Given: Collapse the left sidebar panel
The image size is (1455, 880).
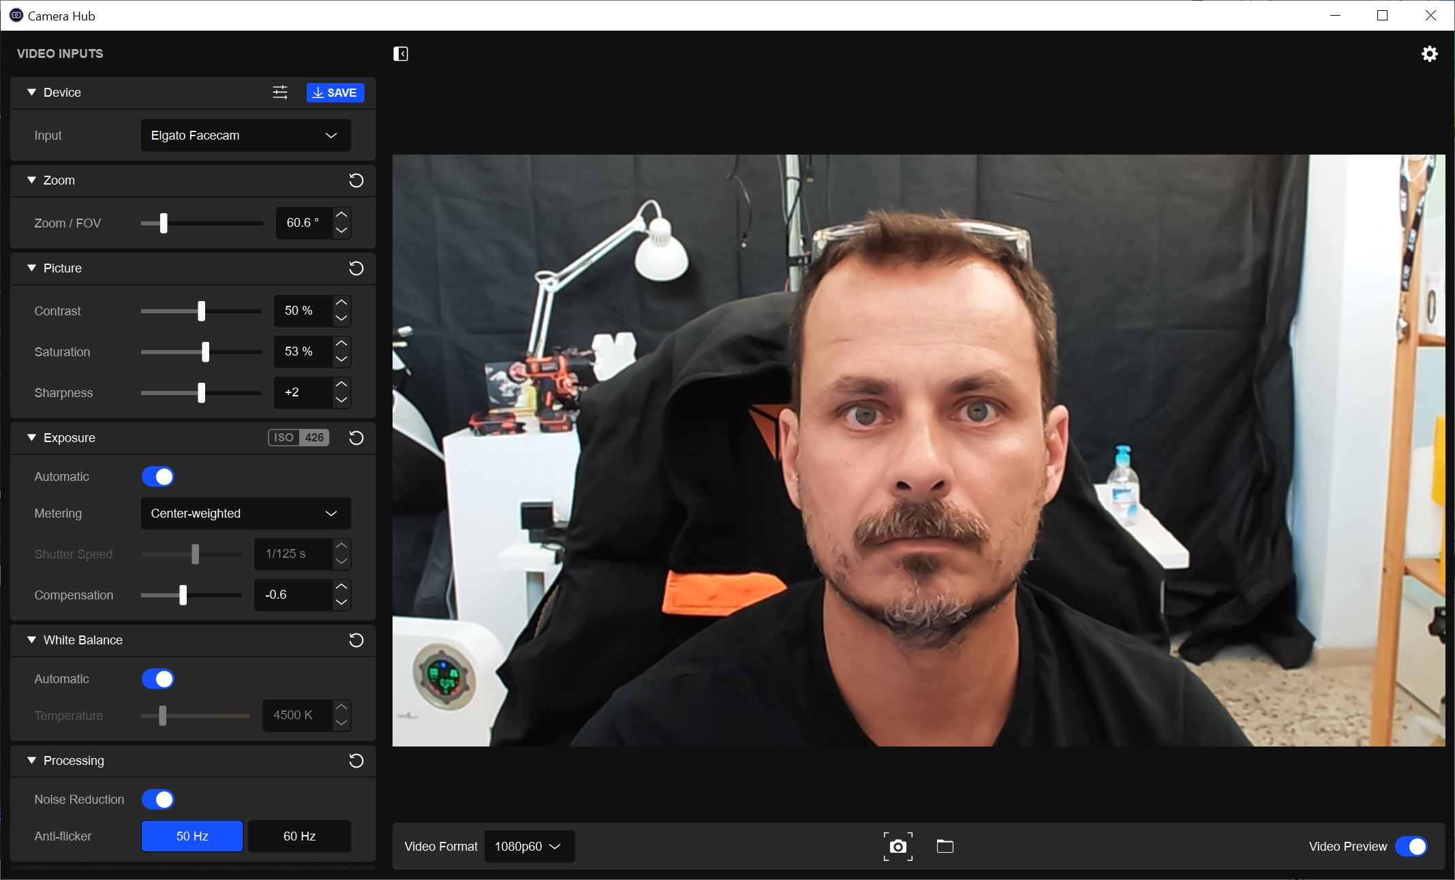Looking at the screenshot, I should click(x=401, y=54).
